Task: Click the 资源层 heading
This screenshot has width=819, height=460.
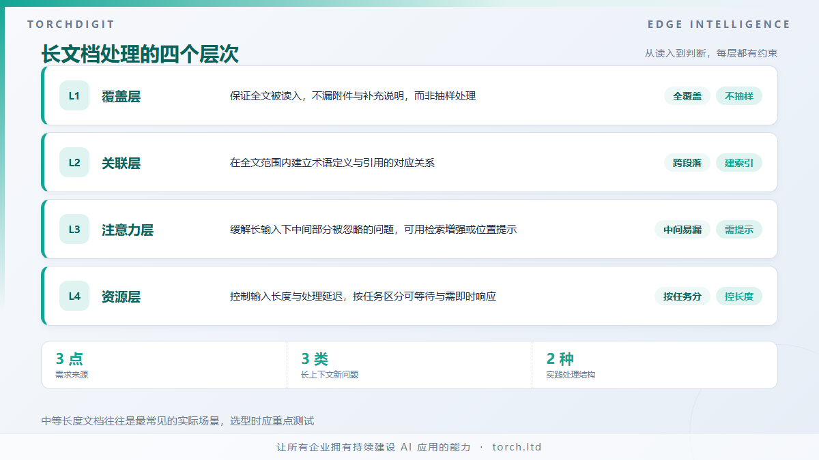Action: (x=121, y=296)
